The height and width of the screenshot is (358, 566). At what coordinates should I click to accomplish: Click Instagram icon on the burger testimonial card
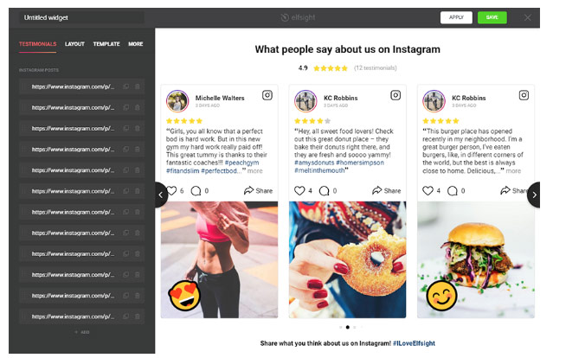pos(524,95)
